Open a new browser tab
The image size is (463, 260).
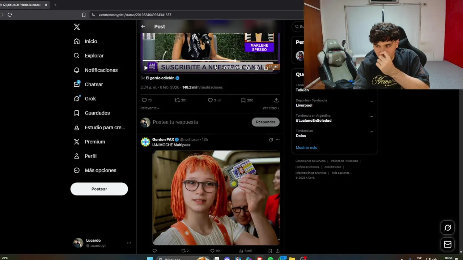click(x=55, y=5)
